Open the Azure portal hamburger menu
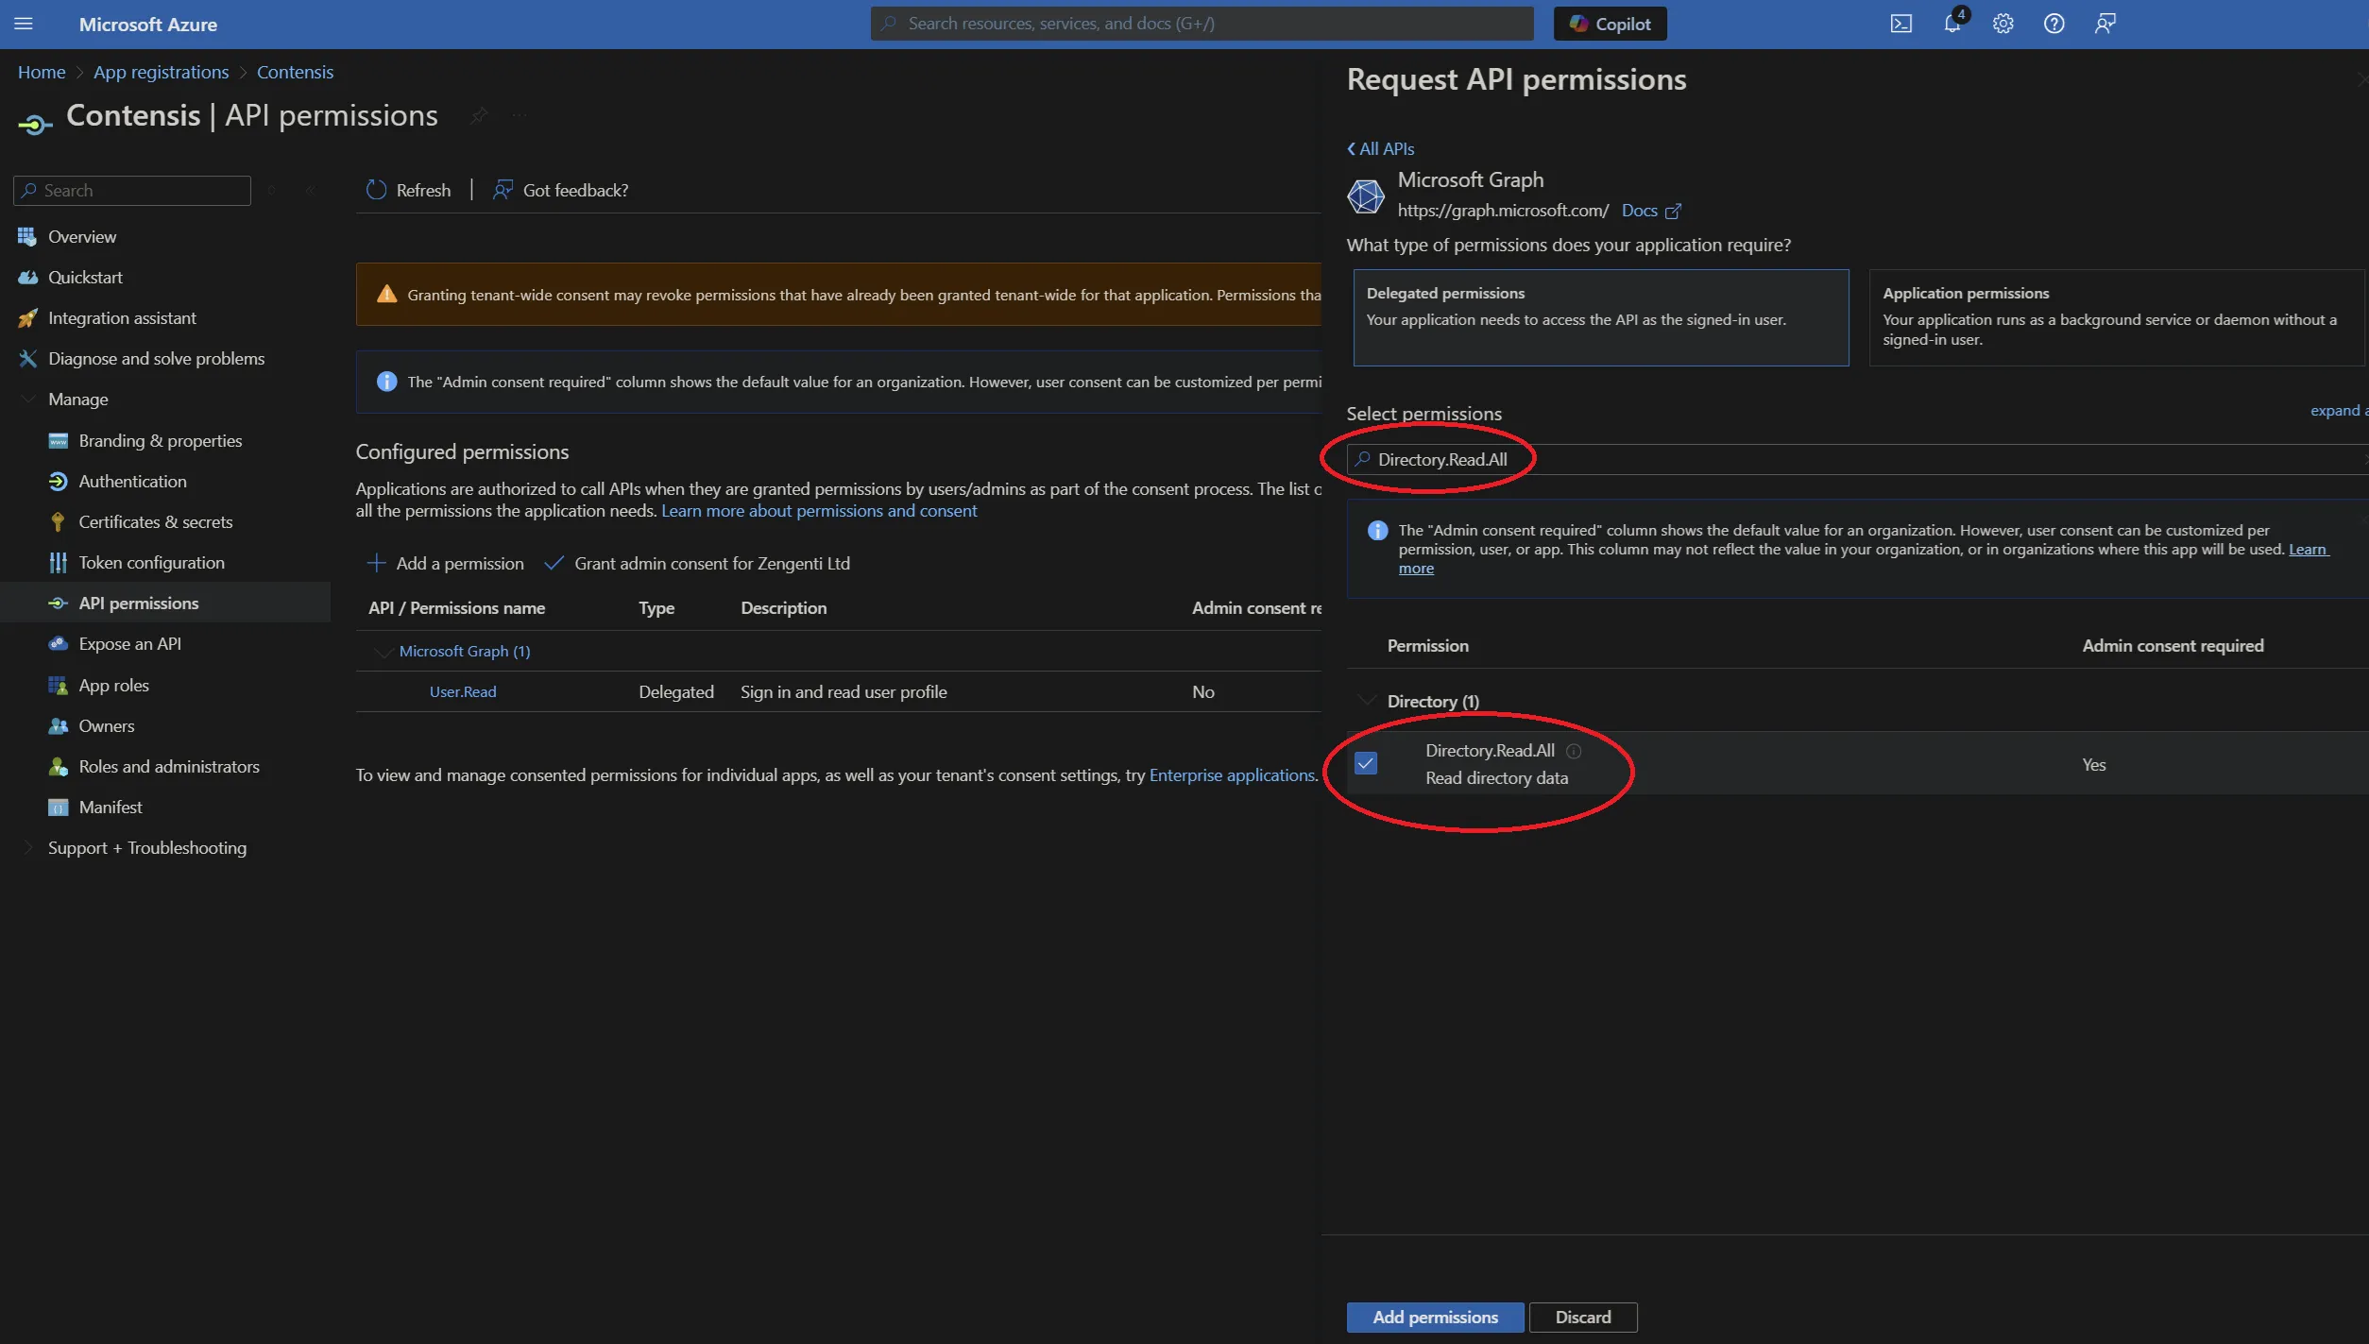This screenshot has width=2369, height=1344. pyautogui.click(x=24, y=24)
